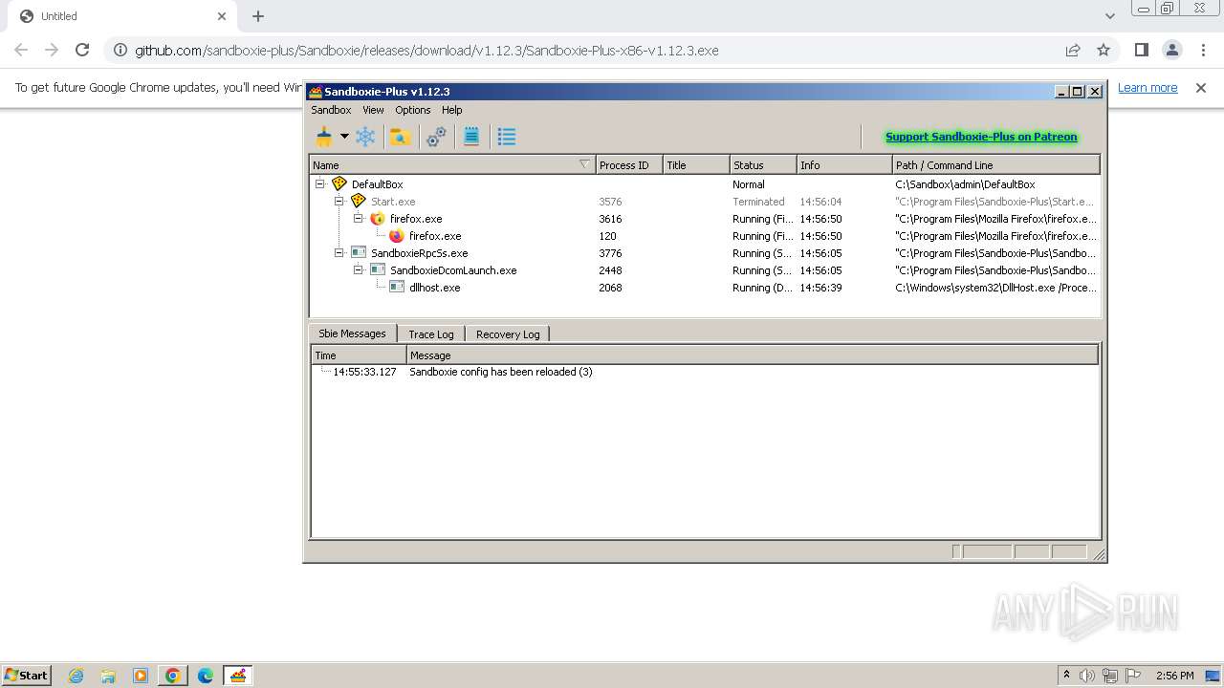
Task: Open the Windows Start button
Action: 26,675
